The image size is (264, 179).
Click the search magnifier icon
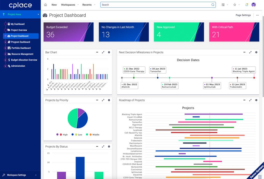coord(213,5)
